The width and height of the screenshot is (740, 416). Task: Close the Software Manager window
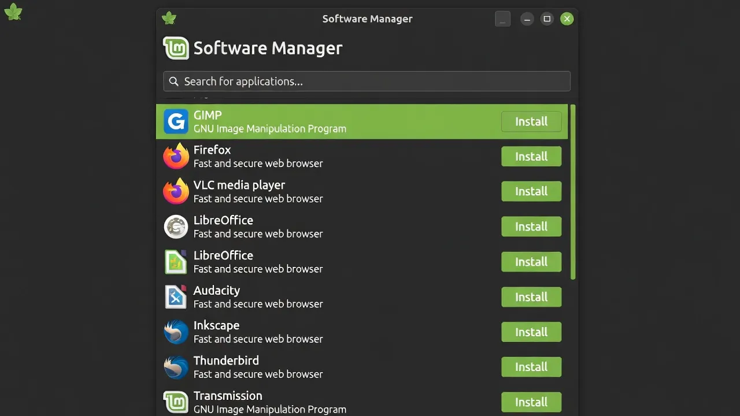pos(567,19)
